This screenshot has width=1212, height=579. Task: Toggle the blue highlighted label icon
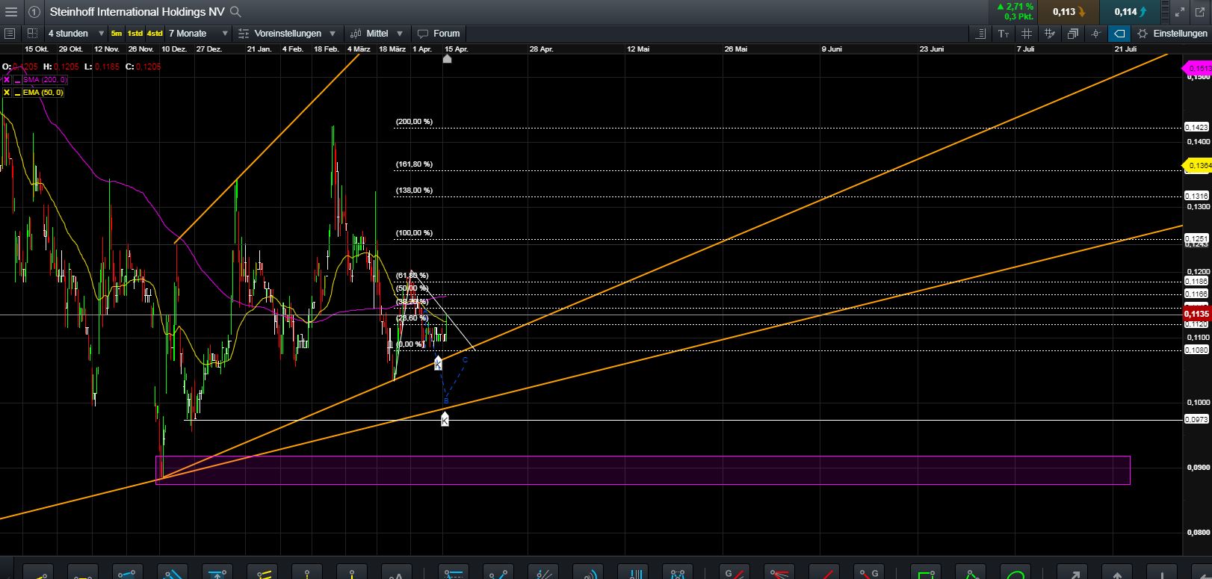[x=1119, y=34]
